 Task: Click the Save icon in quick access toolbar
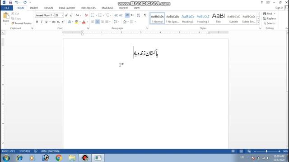[x=10, y=2]
